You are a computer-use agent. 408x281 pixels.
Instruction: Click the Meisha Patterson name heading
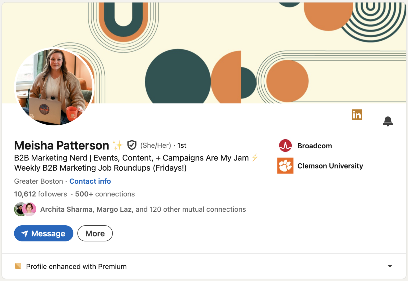tap(62, 145)
